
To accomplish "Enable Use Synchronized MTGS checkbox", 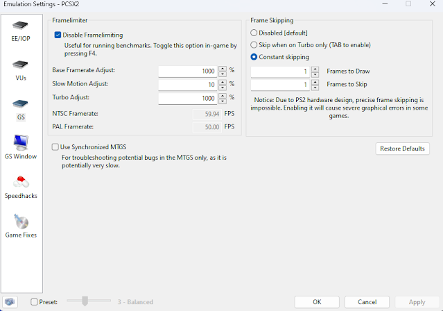I will (55, 147).
